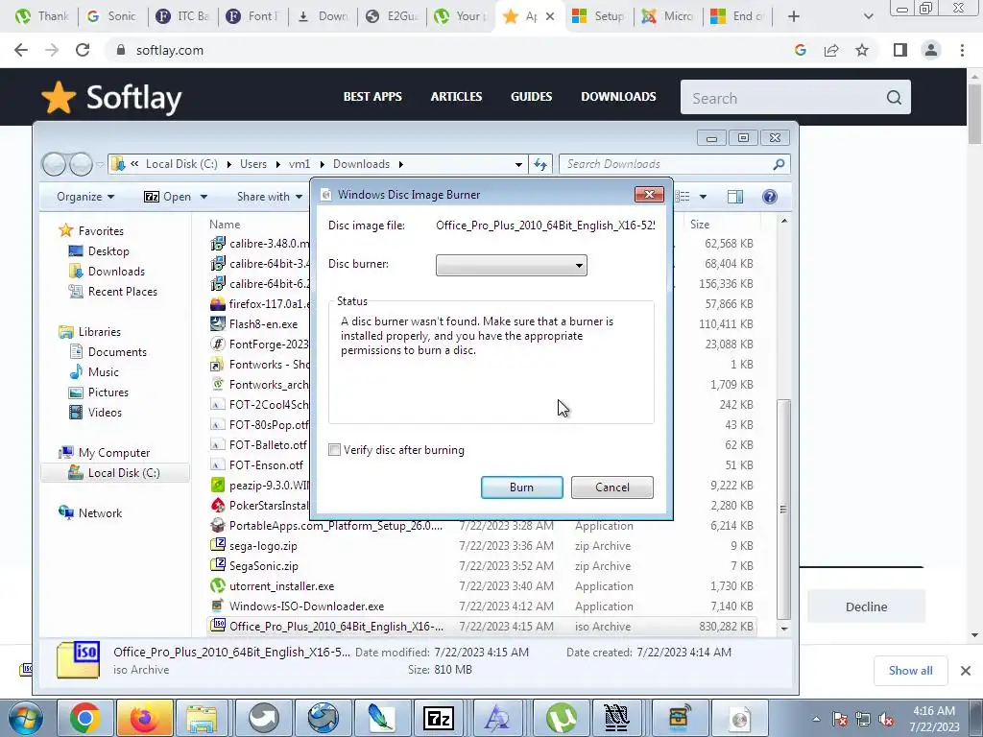Open ARTICLES on Softlay
983x737 pixels.
click(x=456, y=97)
